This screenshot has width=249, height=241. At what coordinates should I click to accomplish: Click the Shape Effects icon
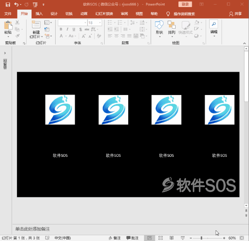pos(197,36)
